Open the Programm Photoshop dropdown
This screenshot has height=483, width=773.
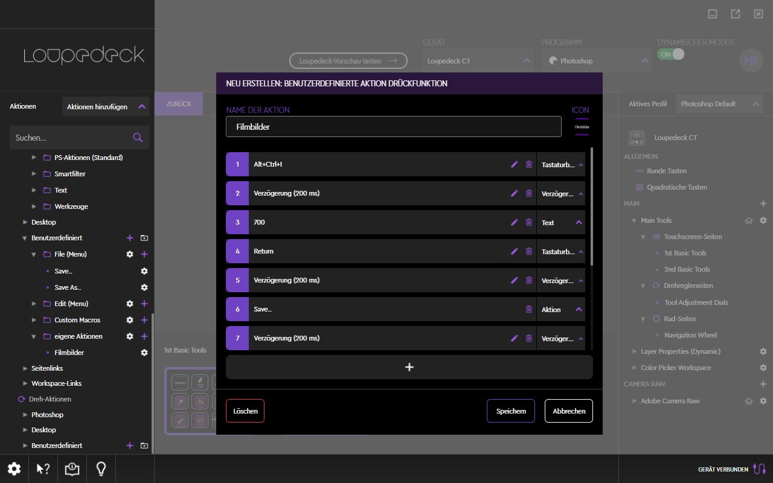[x=597, y=61]
